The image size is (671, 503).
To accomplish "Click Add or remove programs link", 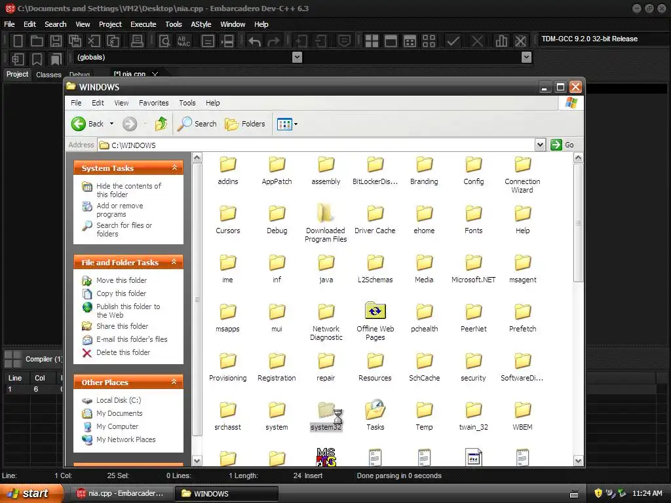I will pyautogui.click(x=120, y=210).
